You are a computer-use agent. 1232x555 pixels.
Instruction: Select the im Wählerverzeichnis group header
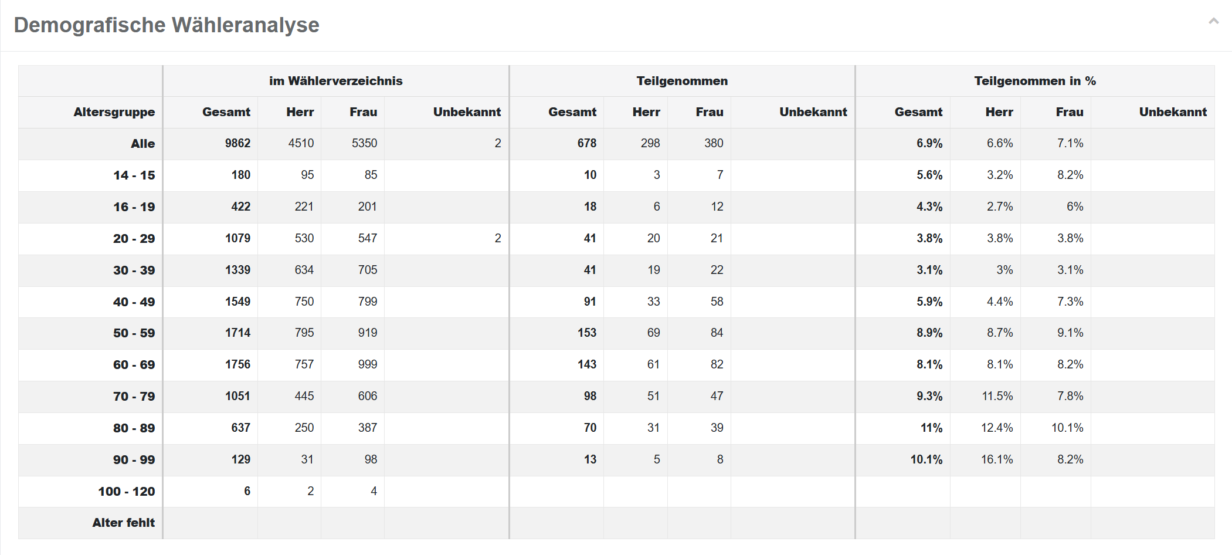pos(335,81)
